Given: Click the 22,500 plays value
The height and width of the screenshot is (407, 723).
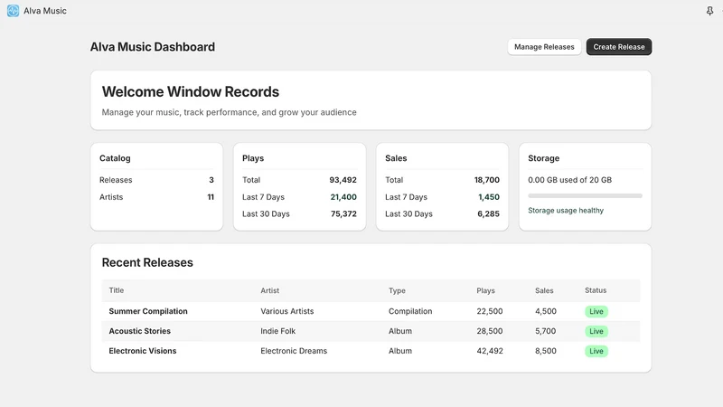Looking at the screenshot, I should [x=490, y=311].
